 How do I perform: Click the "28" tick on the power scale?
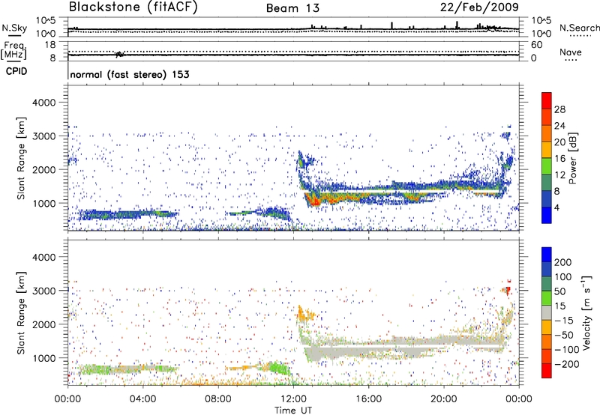pos(559,109)
